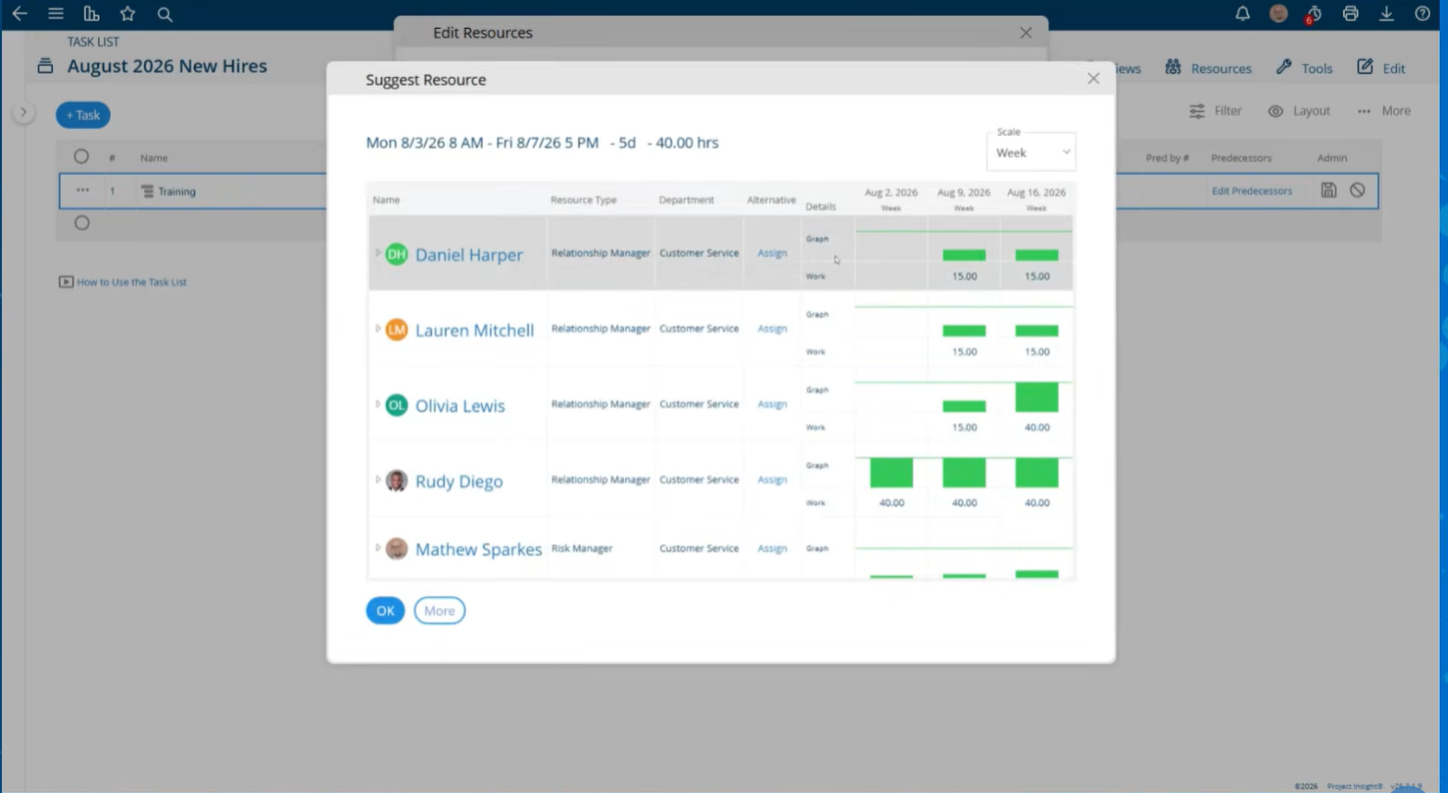Click the Lauren Mitchell LM avatar
The image size is (1448, 793).
pos(397,330)
